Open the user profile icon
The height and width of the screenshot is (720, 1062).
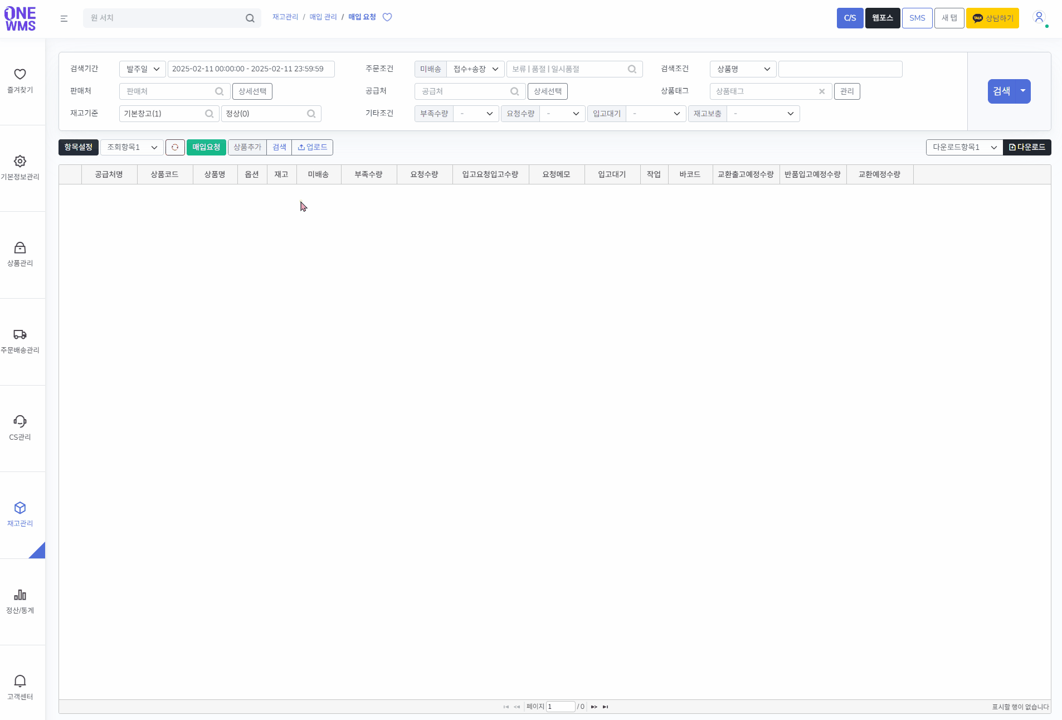[1039, 18]
